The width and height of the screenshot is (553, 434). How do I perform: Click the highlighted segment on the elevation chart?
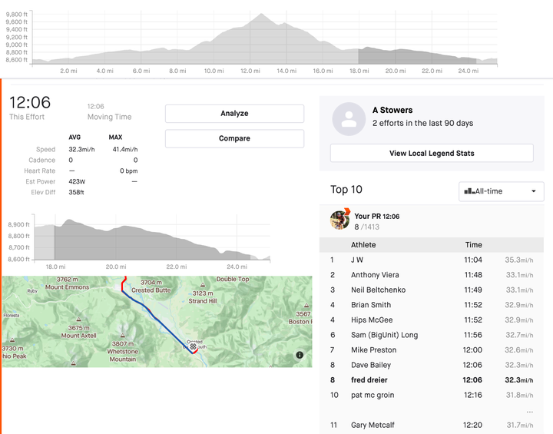point(417,56)
